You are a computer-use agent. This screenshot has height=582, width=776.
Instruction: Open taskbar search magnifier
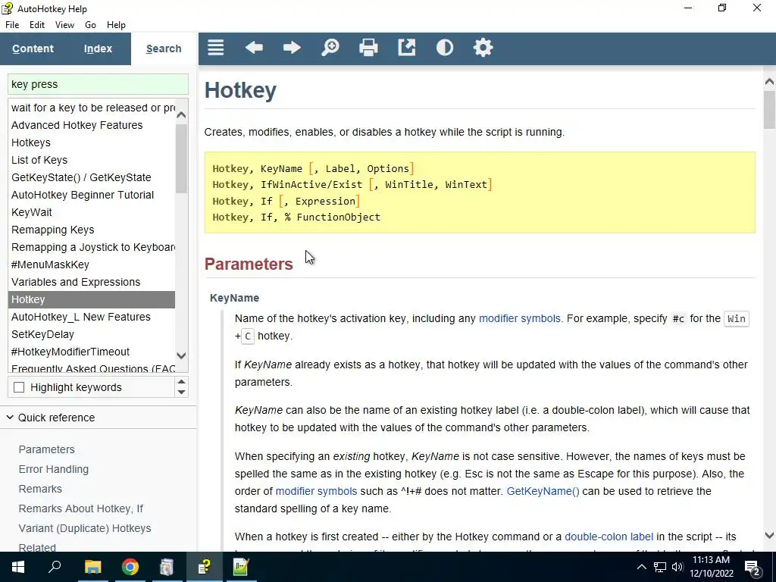[55, 567]
